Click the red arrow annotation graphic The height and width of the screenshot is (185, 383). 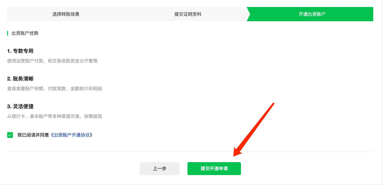[254, 130]
